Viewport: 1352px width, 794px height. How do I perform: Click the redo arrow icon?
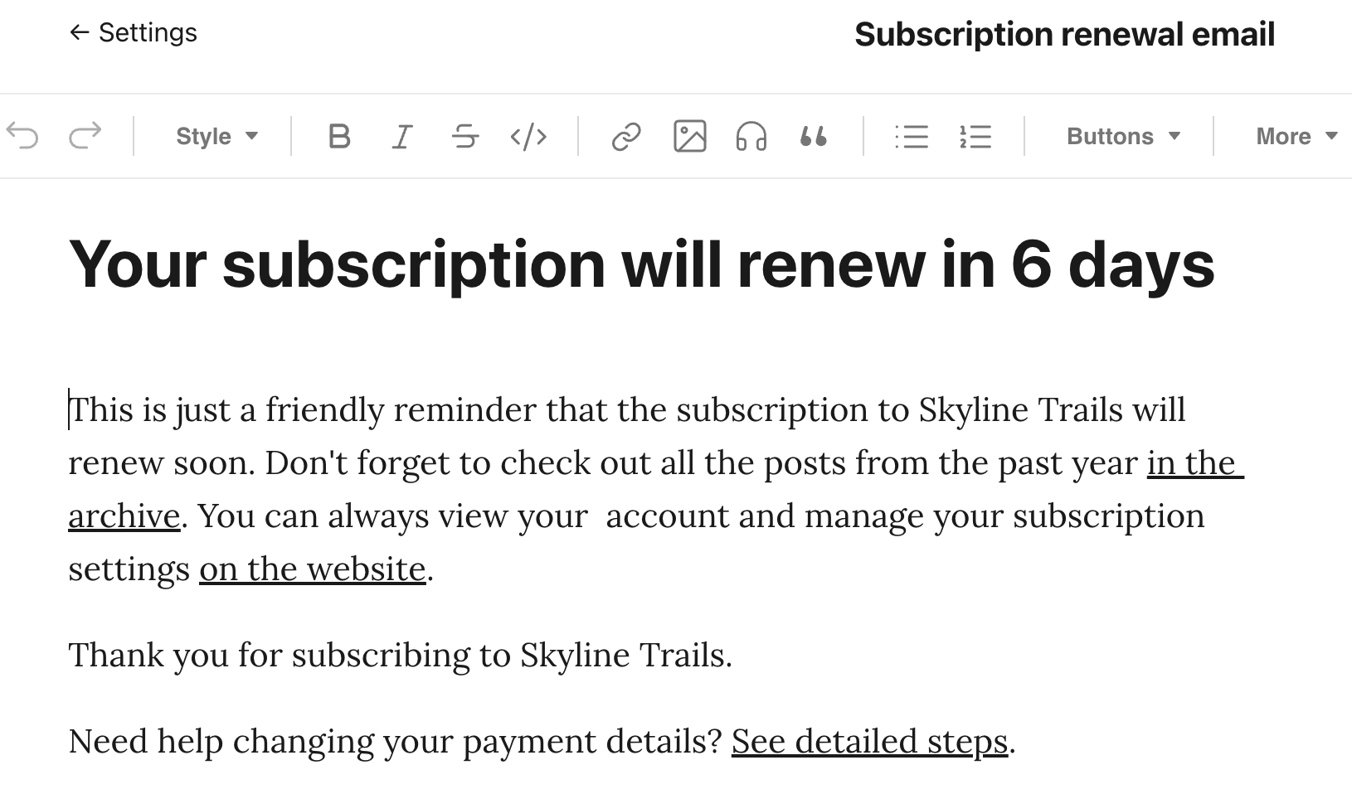[85, 136]
